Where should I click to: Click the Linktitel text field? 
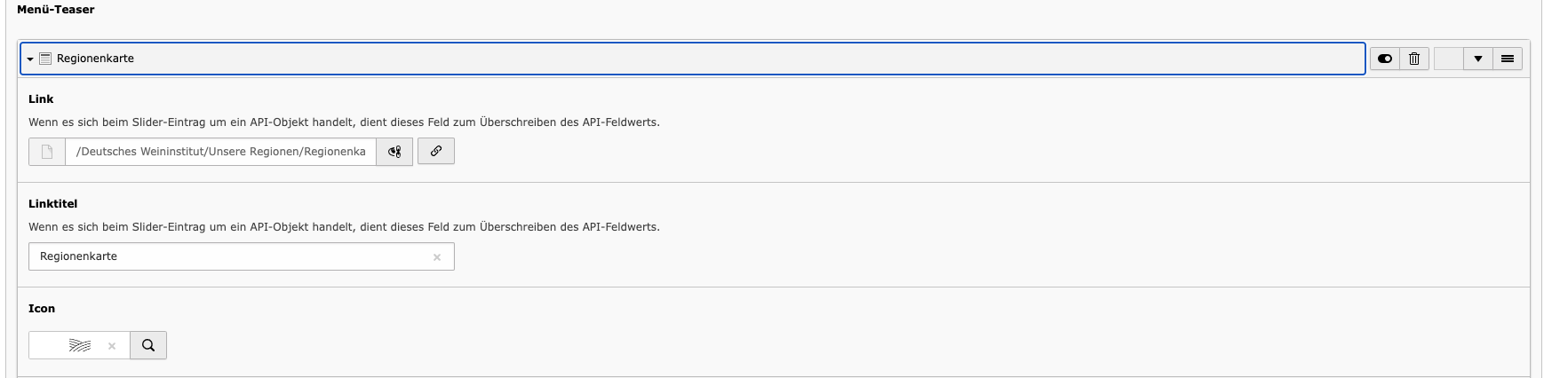(x=231, y=256)
